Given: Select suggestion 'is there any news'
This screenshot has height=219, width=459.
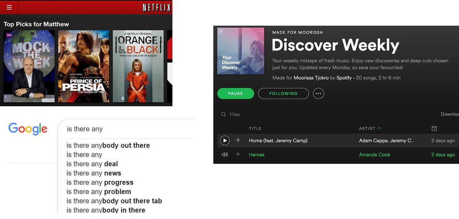Looking at the screenshot, I should pyautogui.click(x=94, y=173).
